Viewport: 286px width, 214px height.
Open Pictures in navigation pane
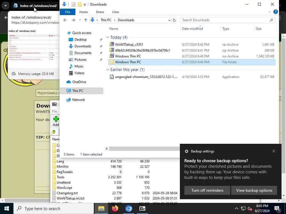tap(80, 60)
